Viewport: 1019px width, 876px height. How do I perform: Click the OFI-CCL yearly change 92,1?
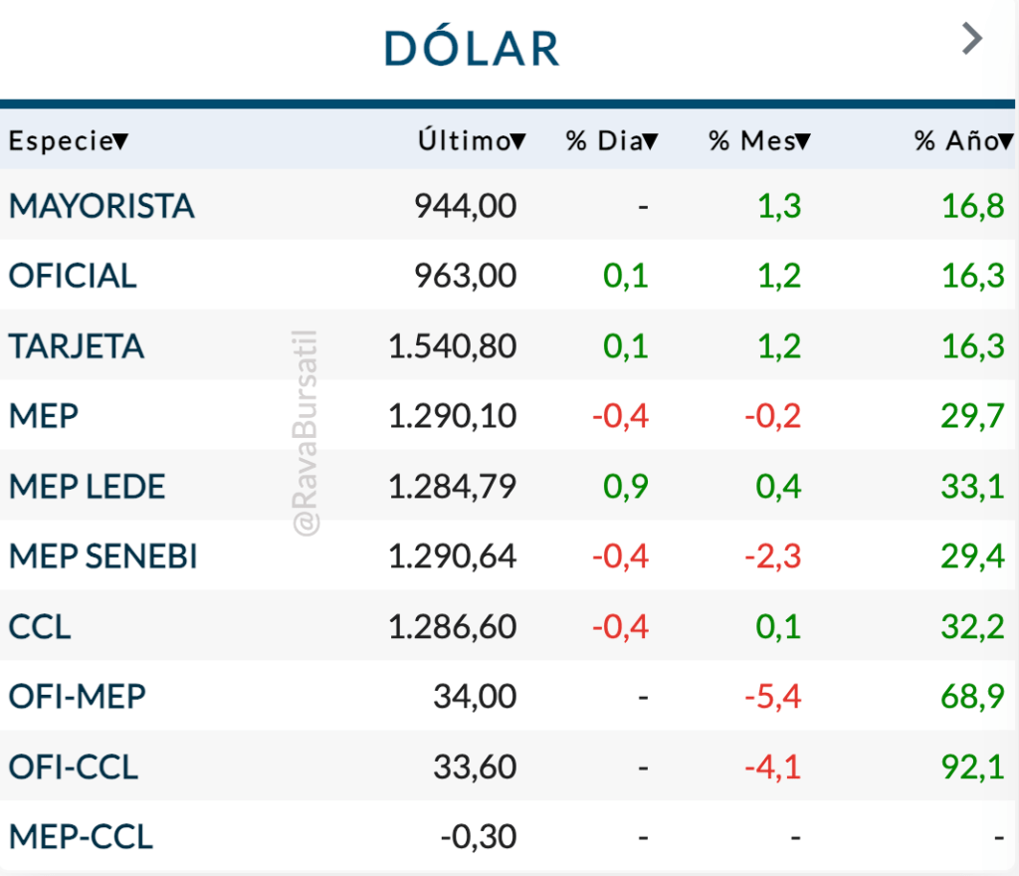pos(972,767)
